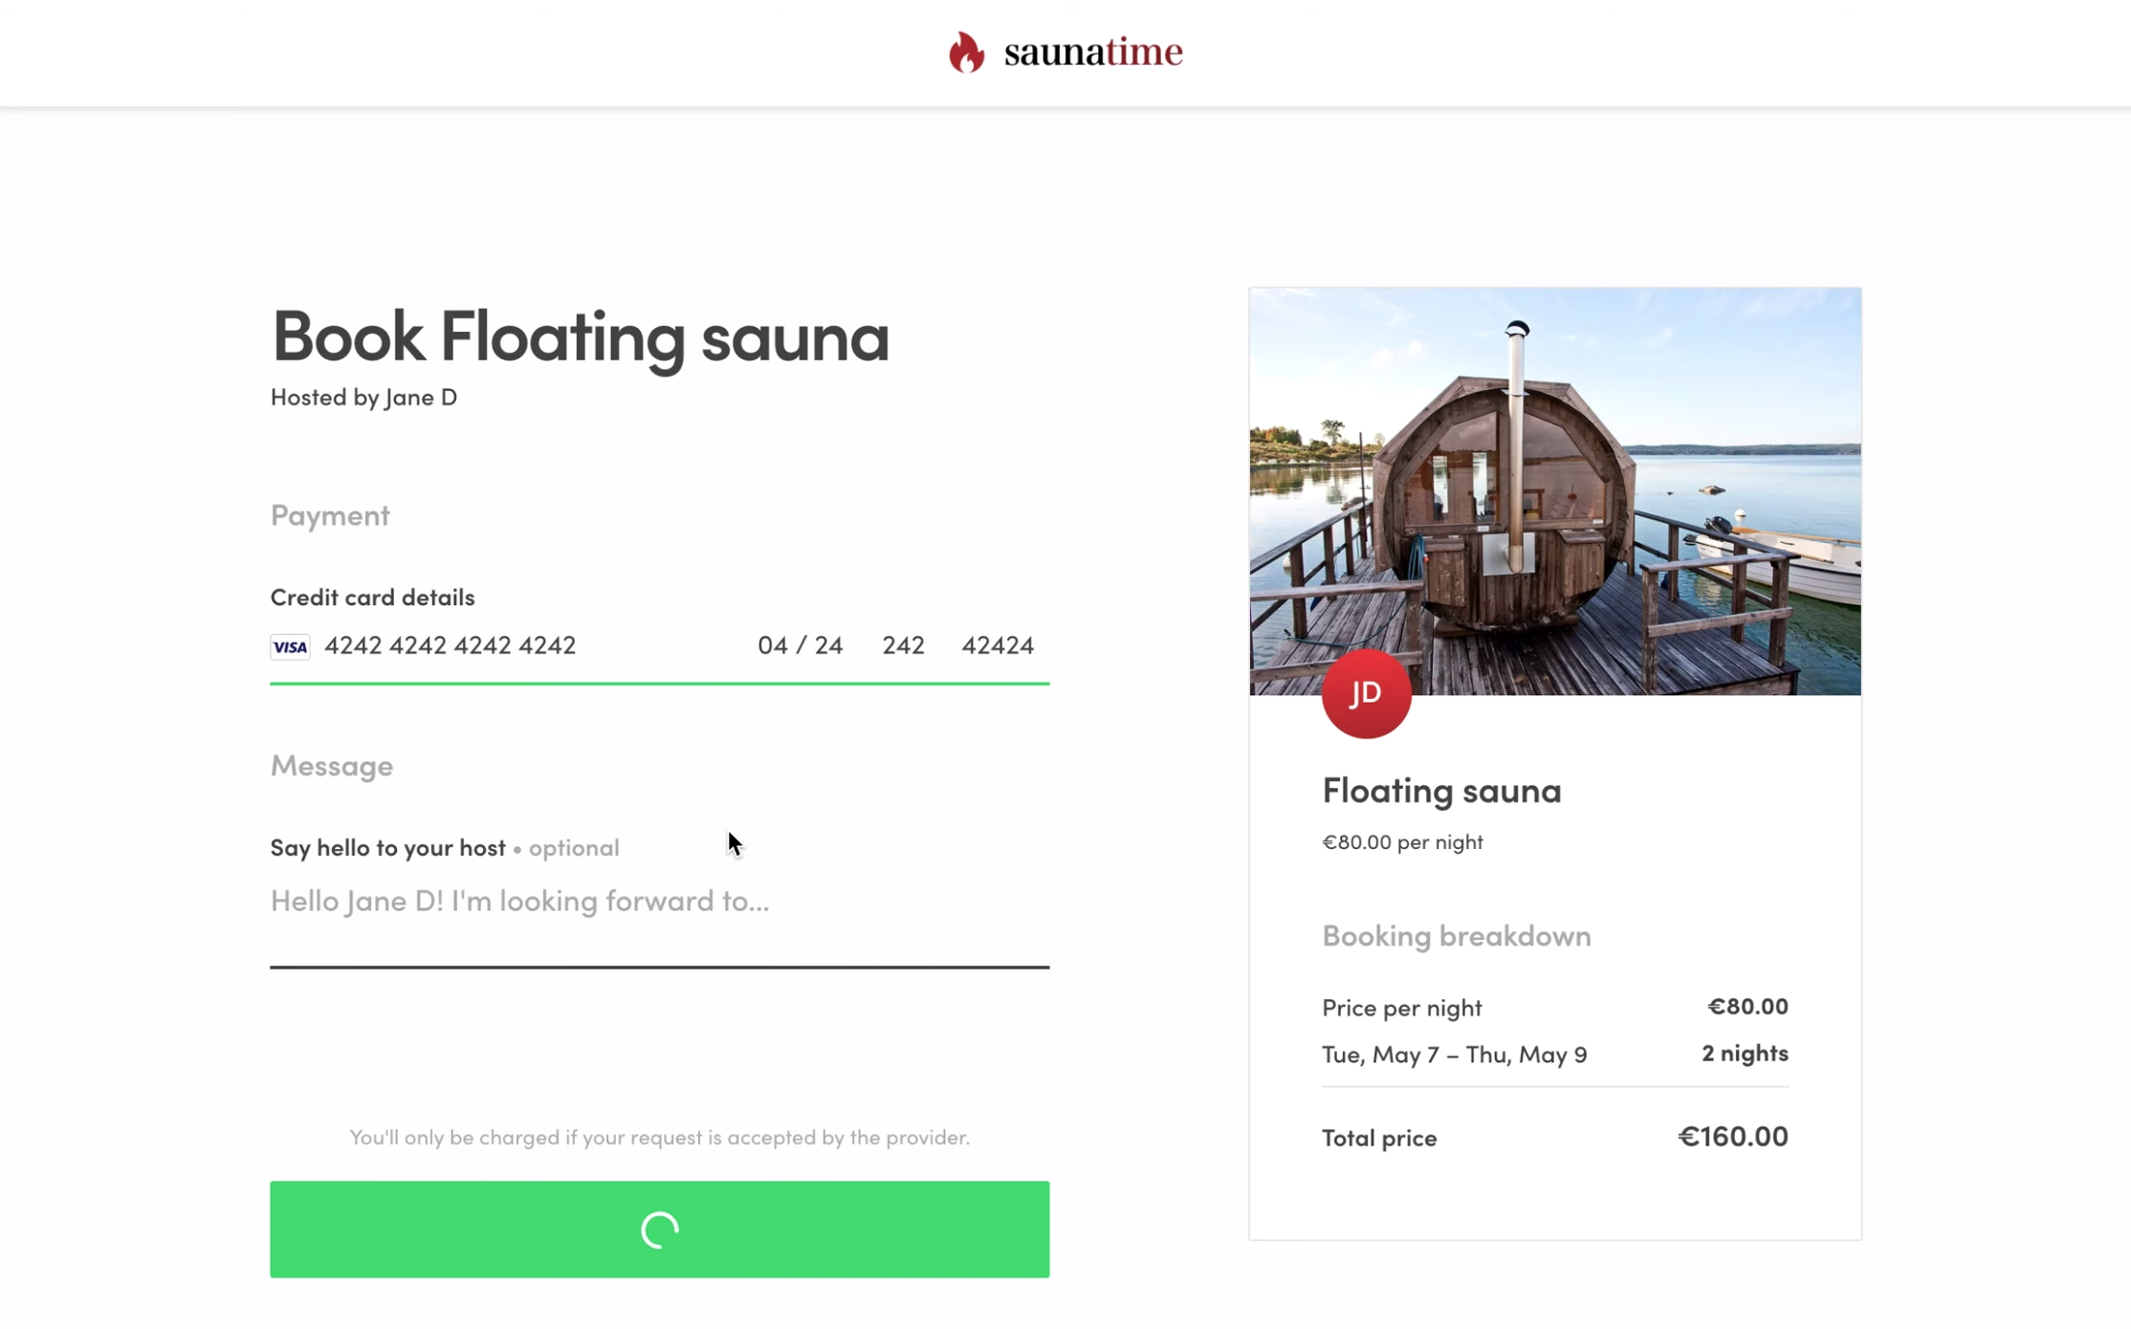Click the saunatime wordmark in header
2131x1329 pixels.
click(1092, 53)
